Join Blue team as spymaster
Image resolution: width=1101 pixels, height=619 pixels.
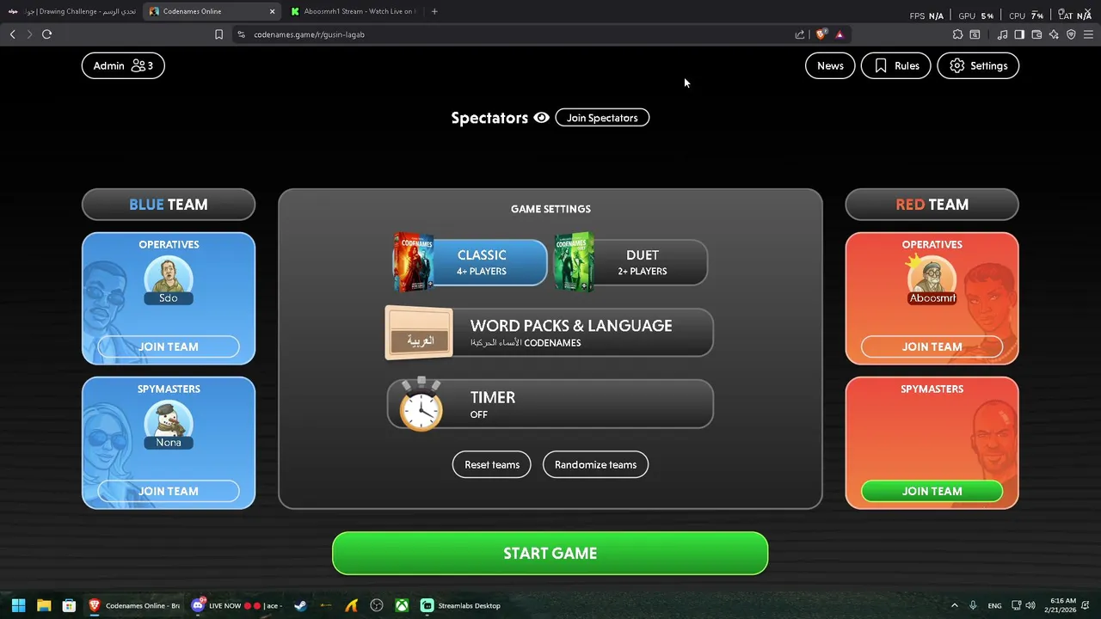(x=169, y=491)
